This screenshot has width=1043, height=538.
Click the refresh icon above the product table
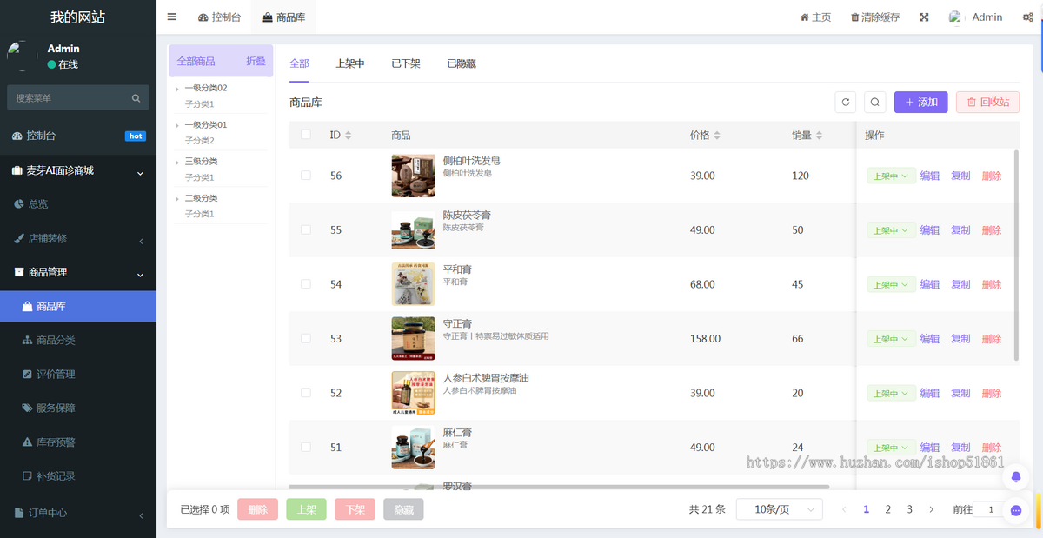[x=845, y=102]
